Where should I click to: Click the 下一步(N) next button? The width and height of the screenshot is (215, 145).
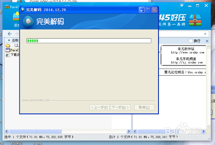[x=120, y=107]
